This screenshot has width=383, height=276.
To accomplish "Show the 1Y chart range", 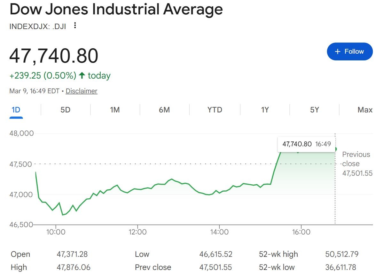I will click(265, 110).
